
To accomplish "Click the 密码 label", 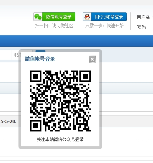I will (x=141, y=27).
